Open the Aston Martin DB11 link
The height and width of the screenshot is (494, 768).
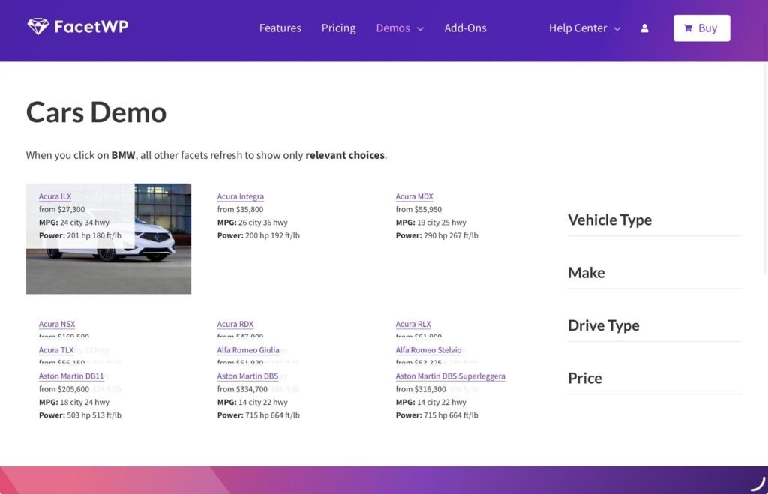[71, 376]
